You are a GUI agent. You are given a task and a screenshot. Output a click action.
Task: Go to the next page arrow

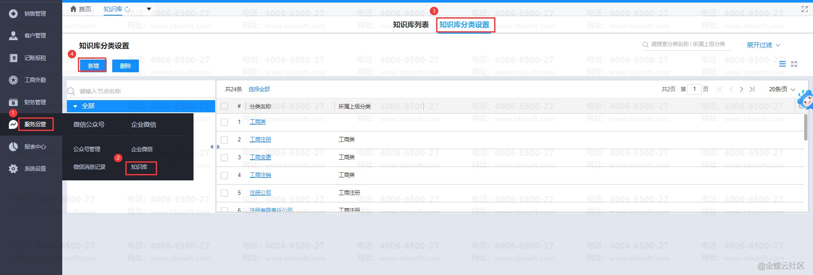(x=741, y=89)
